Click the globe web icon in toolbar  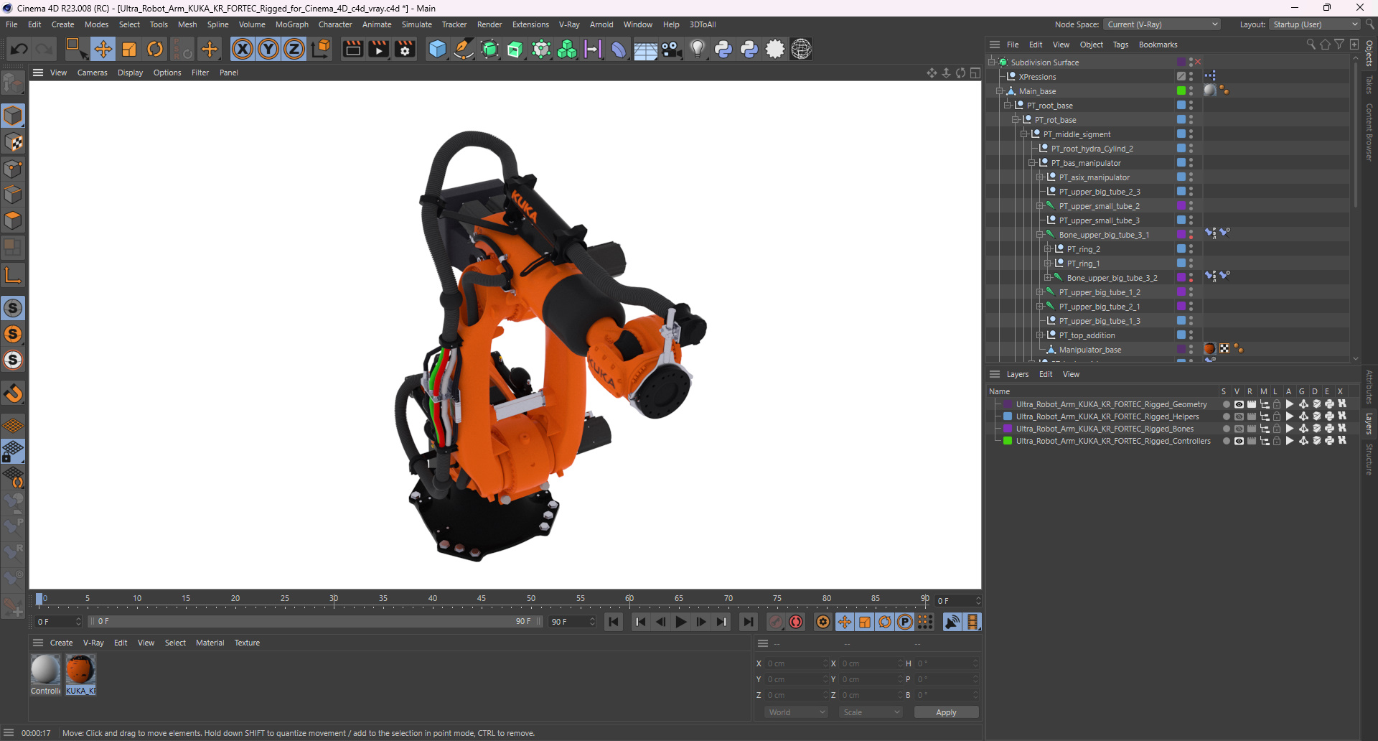point(801,49)
